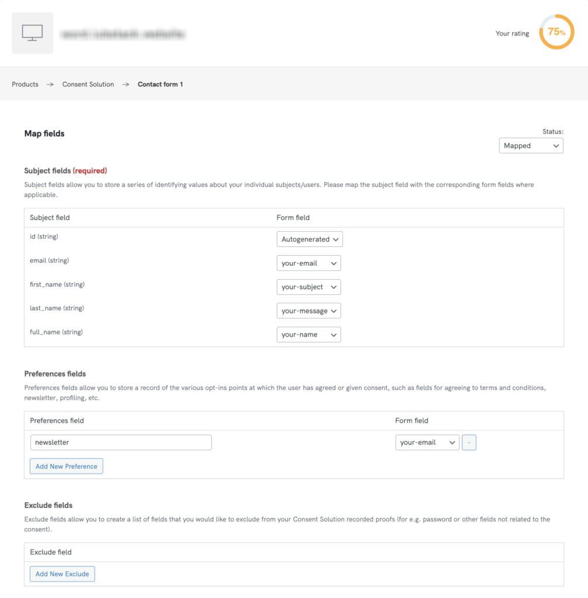Expand full_name dropdown showing your-name
588x598 pixels.
[x=308, y=335]
